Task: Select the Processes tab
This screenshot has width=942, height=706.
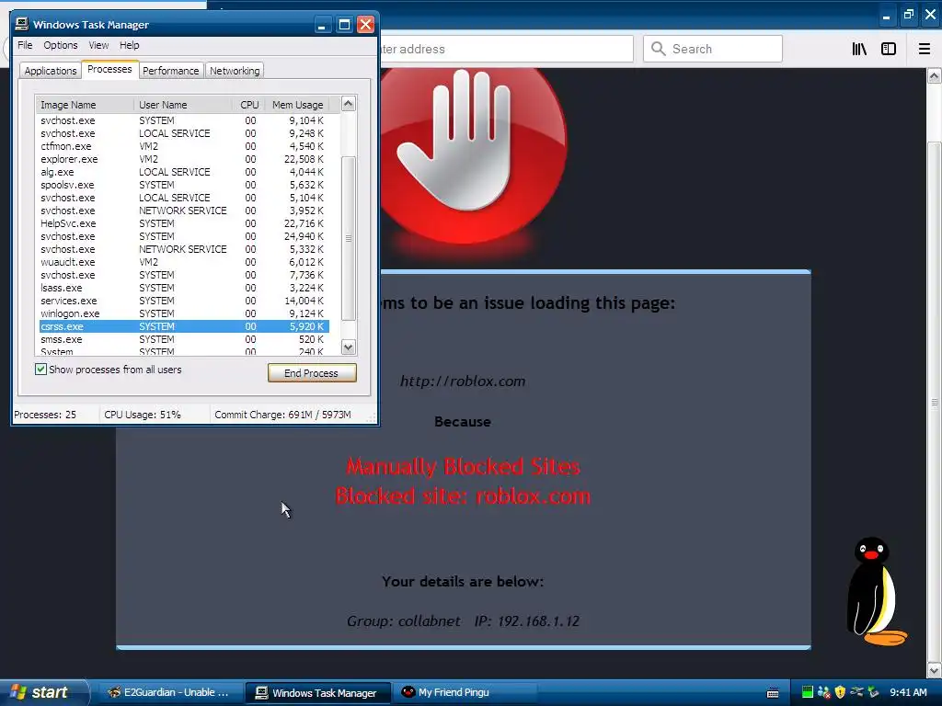Action: point(109,69)
